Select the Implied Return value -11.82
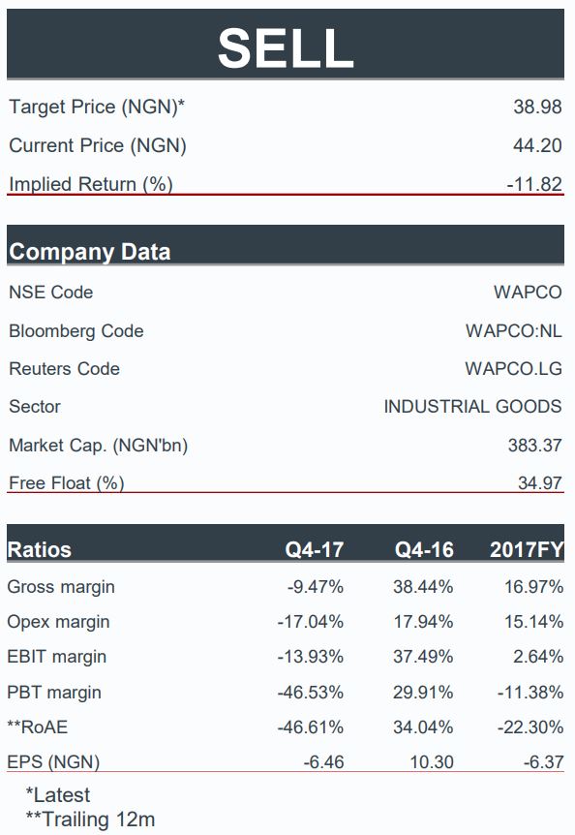This screenshot has width=575, height=835. (x=534, y=184)
